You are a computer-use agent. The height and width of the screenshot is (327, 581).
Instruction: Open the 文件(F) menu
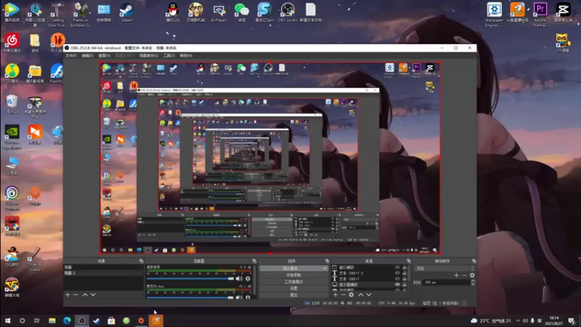[x=70, y=56]
